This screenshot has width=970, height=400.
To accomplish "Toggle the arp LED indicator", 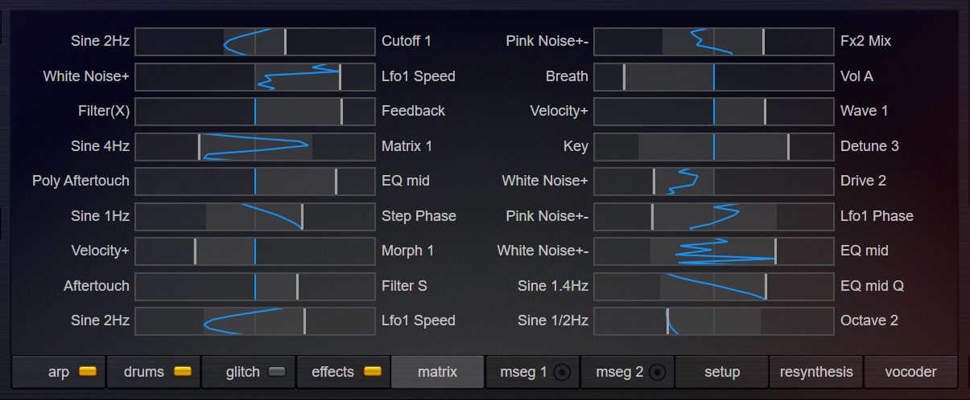I will click(x=88, y=372).
